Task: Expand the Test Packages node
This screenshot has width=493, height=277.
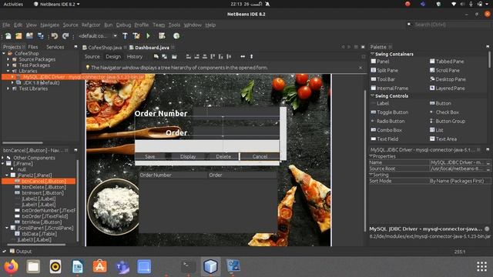Action: pos(8,65)
